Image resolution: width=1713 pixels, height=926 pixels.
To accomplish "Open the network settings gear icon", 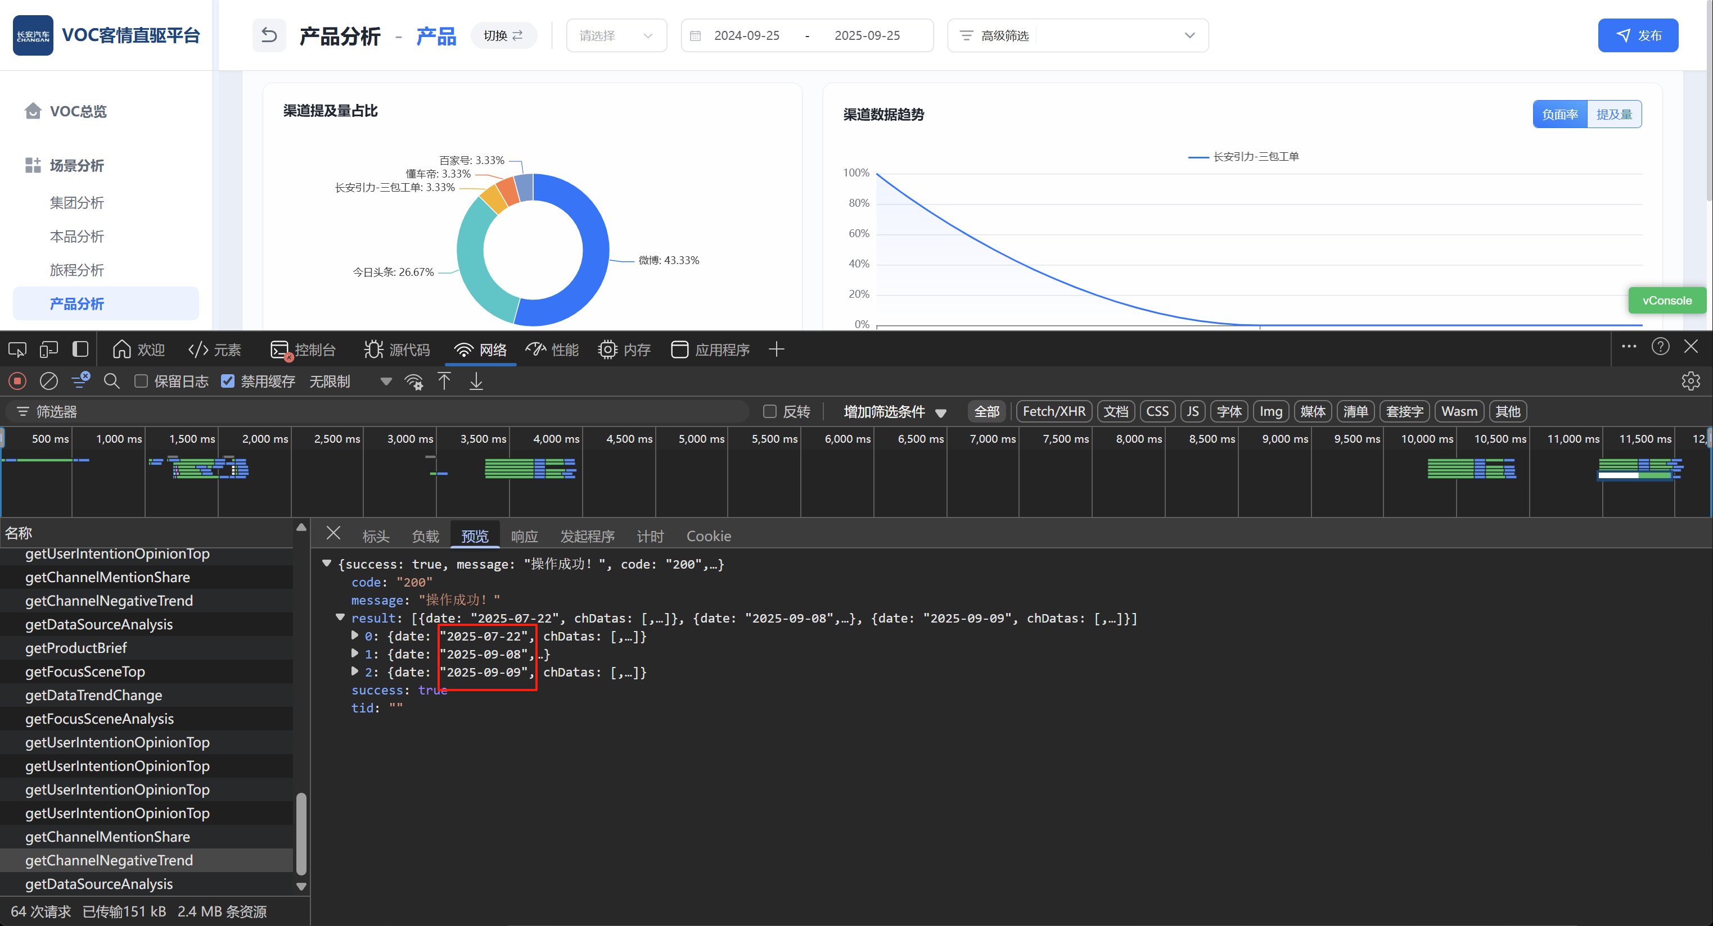I will 1691,382.
